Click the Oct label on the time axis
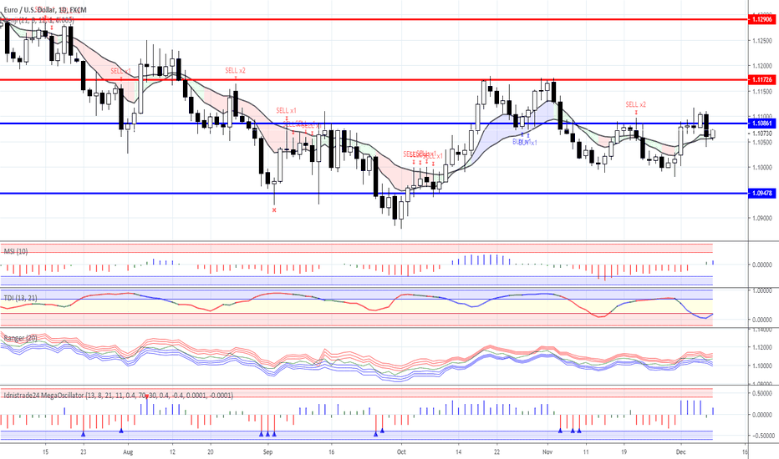The height and width of the screenshot is (459, 779). click(x=400, y=449)
